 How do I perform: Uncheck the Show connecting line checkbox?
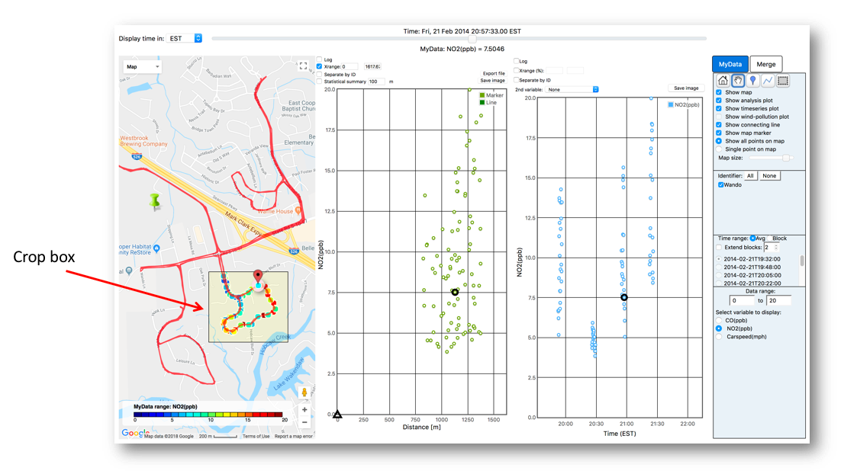tap(719, 125)
